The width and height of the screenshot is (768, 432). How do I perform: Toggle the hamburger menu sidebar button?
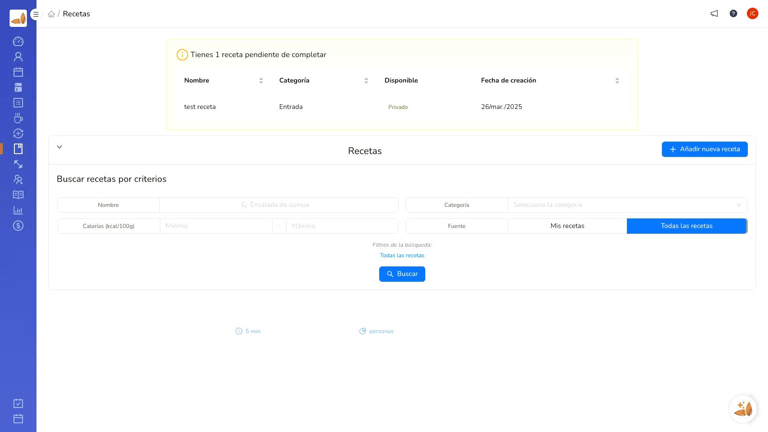tap(36, 14)
